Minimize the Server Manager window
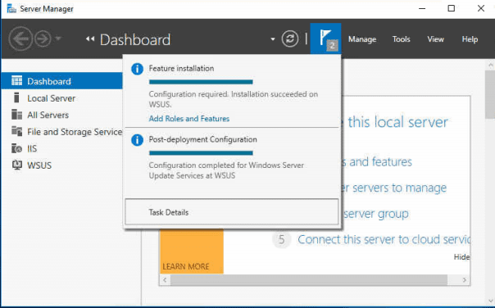The image size is (495, 308). click(x=422, y=8)
